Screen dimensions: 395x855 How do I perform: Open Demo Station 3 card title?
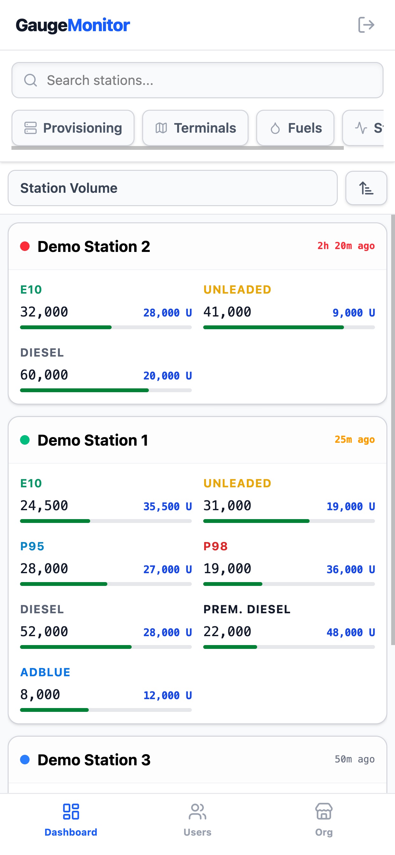pyautogui.click(x=94, y=760)
